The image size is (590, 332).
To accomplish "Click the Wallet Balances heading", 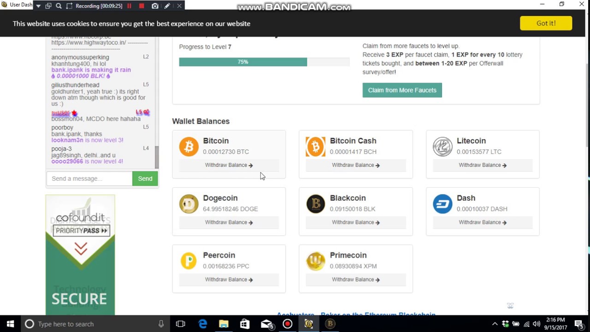I will 201,121.
